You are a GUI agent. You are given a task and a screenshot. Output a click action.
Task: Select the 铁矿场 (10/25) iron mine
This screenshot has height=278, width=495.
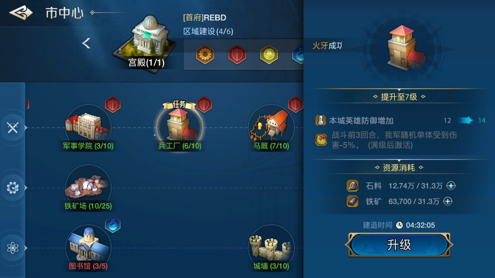click(x=88, y=188)
